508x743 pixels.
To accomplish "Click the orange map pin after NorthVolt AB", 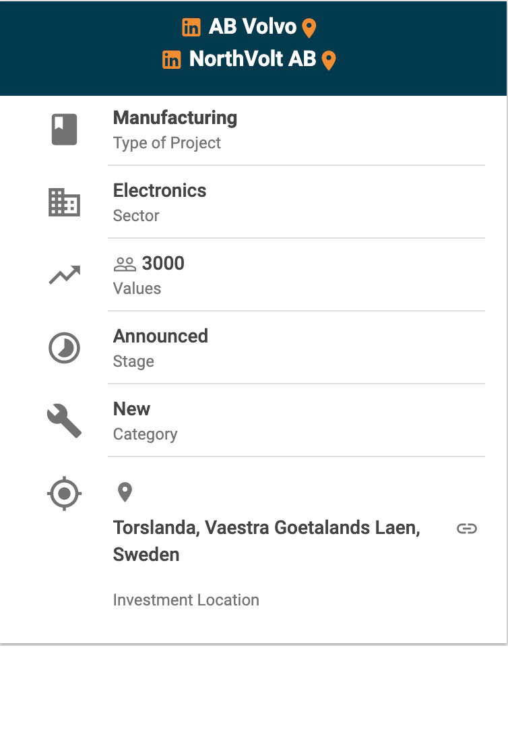I will [x=329, y=61].
